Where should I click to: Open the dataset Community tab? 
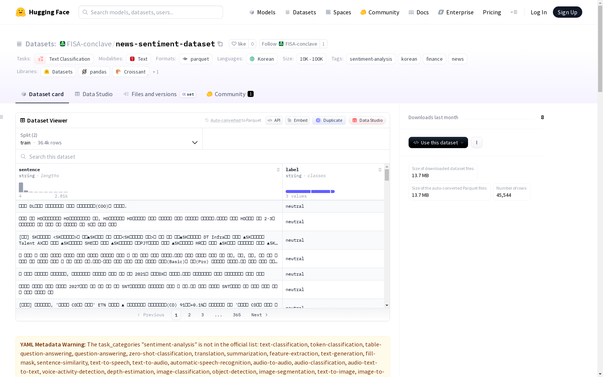coord(230,94)
